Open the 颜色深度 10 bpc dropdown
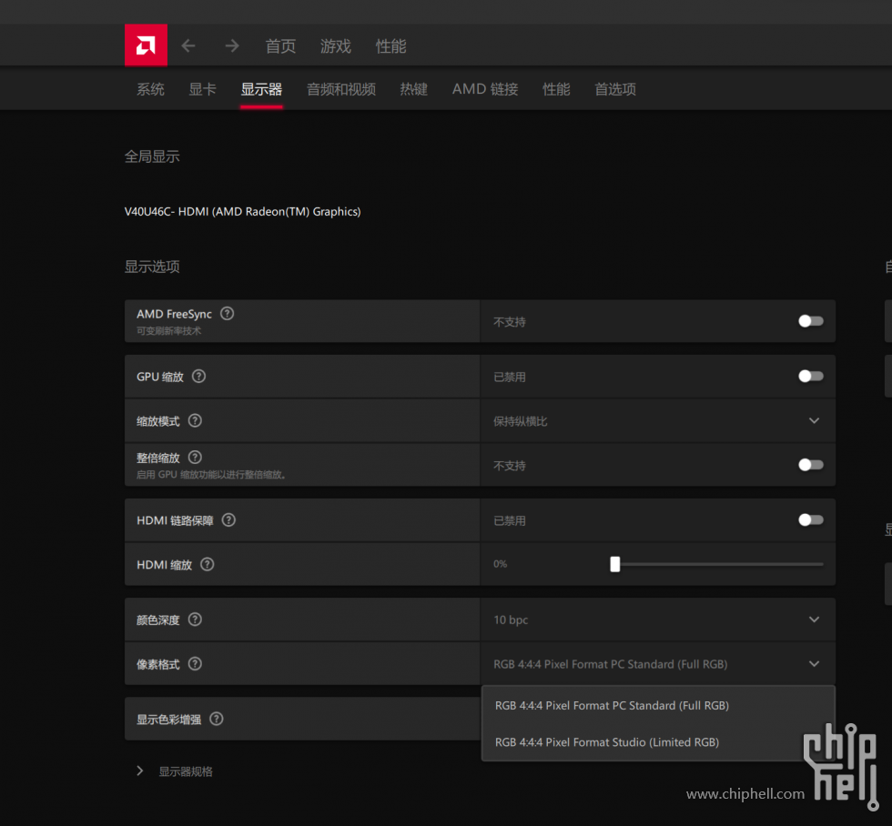Screen dimensions: 892x826 (x=657, y=619)
